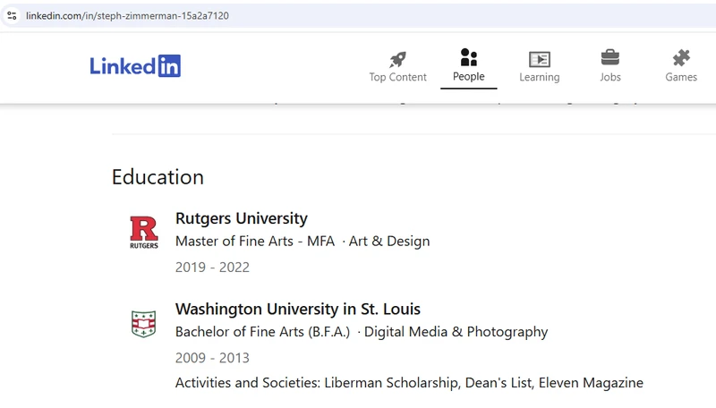This screenshot has width=716, height=408.
Task: Switch to the Jobs tab label
Action: coord(610,77)
